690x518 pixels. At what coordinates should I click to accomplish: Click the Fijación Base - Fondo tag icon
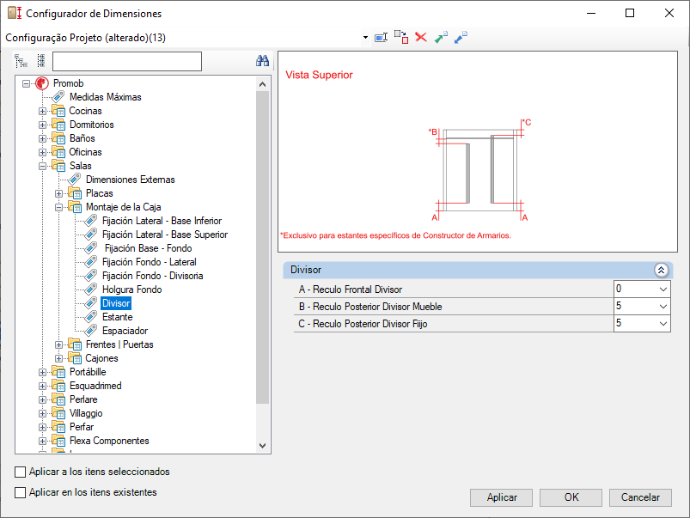[90, 248]
